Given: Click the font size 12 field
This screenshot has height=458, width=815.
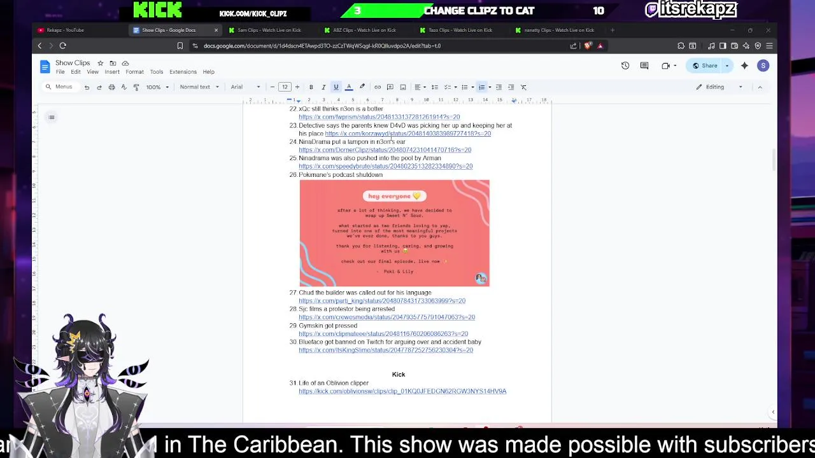Looking at the screenshot, I should click(x=285, y=87).
